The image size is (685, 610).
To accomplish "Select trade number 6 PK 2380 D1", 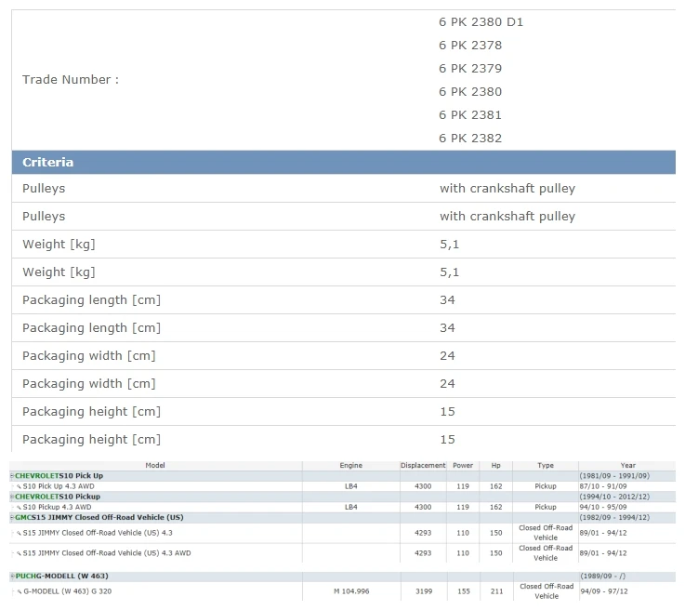I will pyautogui.click(x=481, y=22).
